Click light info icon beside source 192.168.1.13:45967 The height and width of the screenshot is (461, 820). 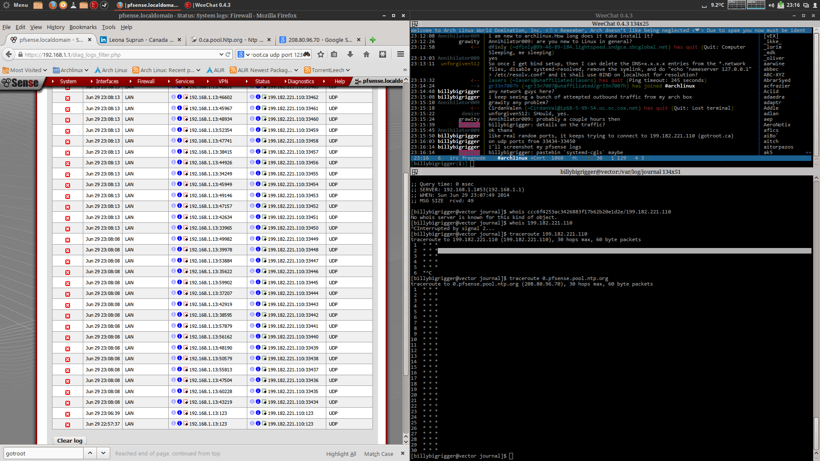click(173, 108)
